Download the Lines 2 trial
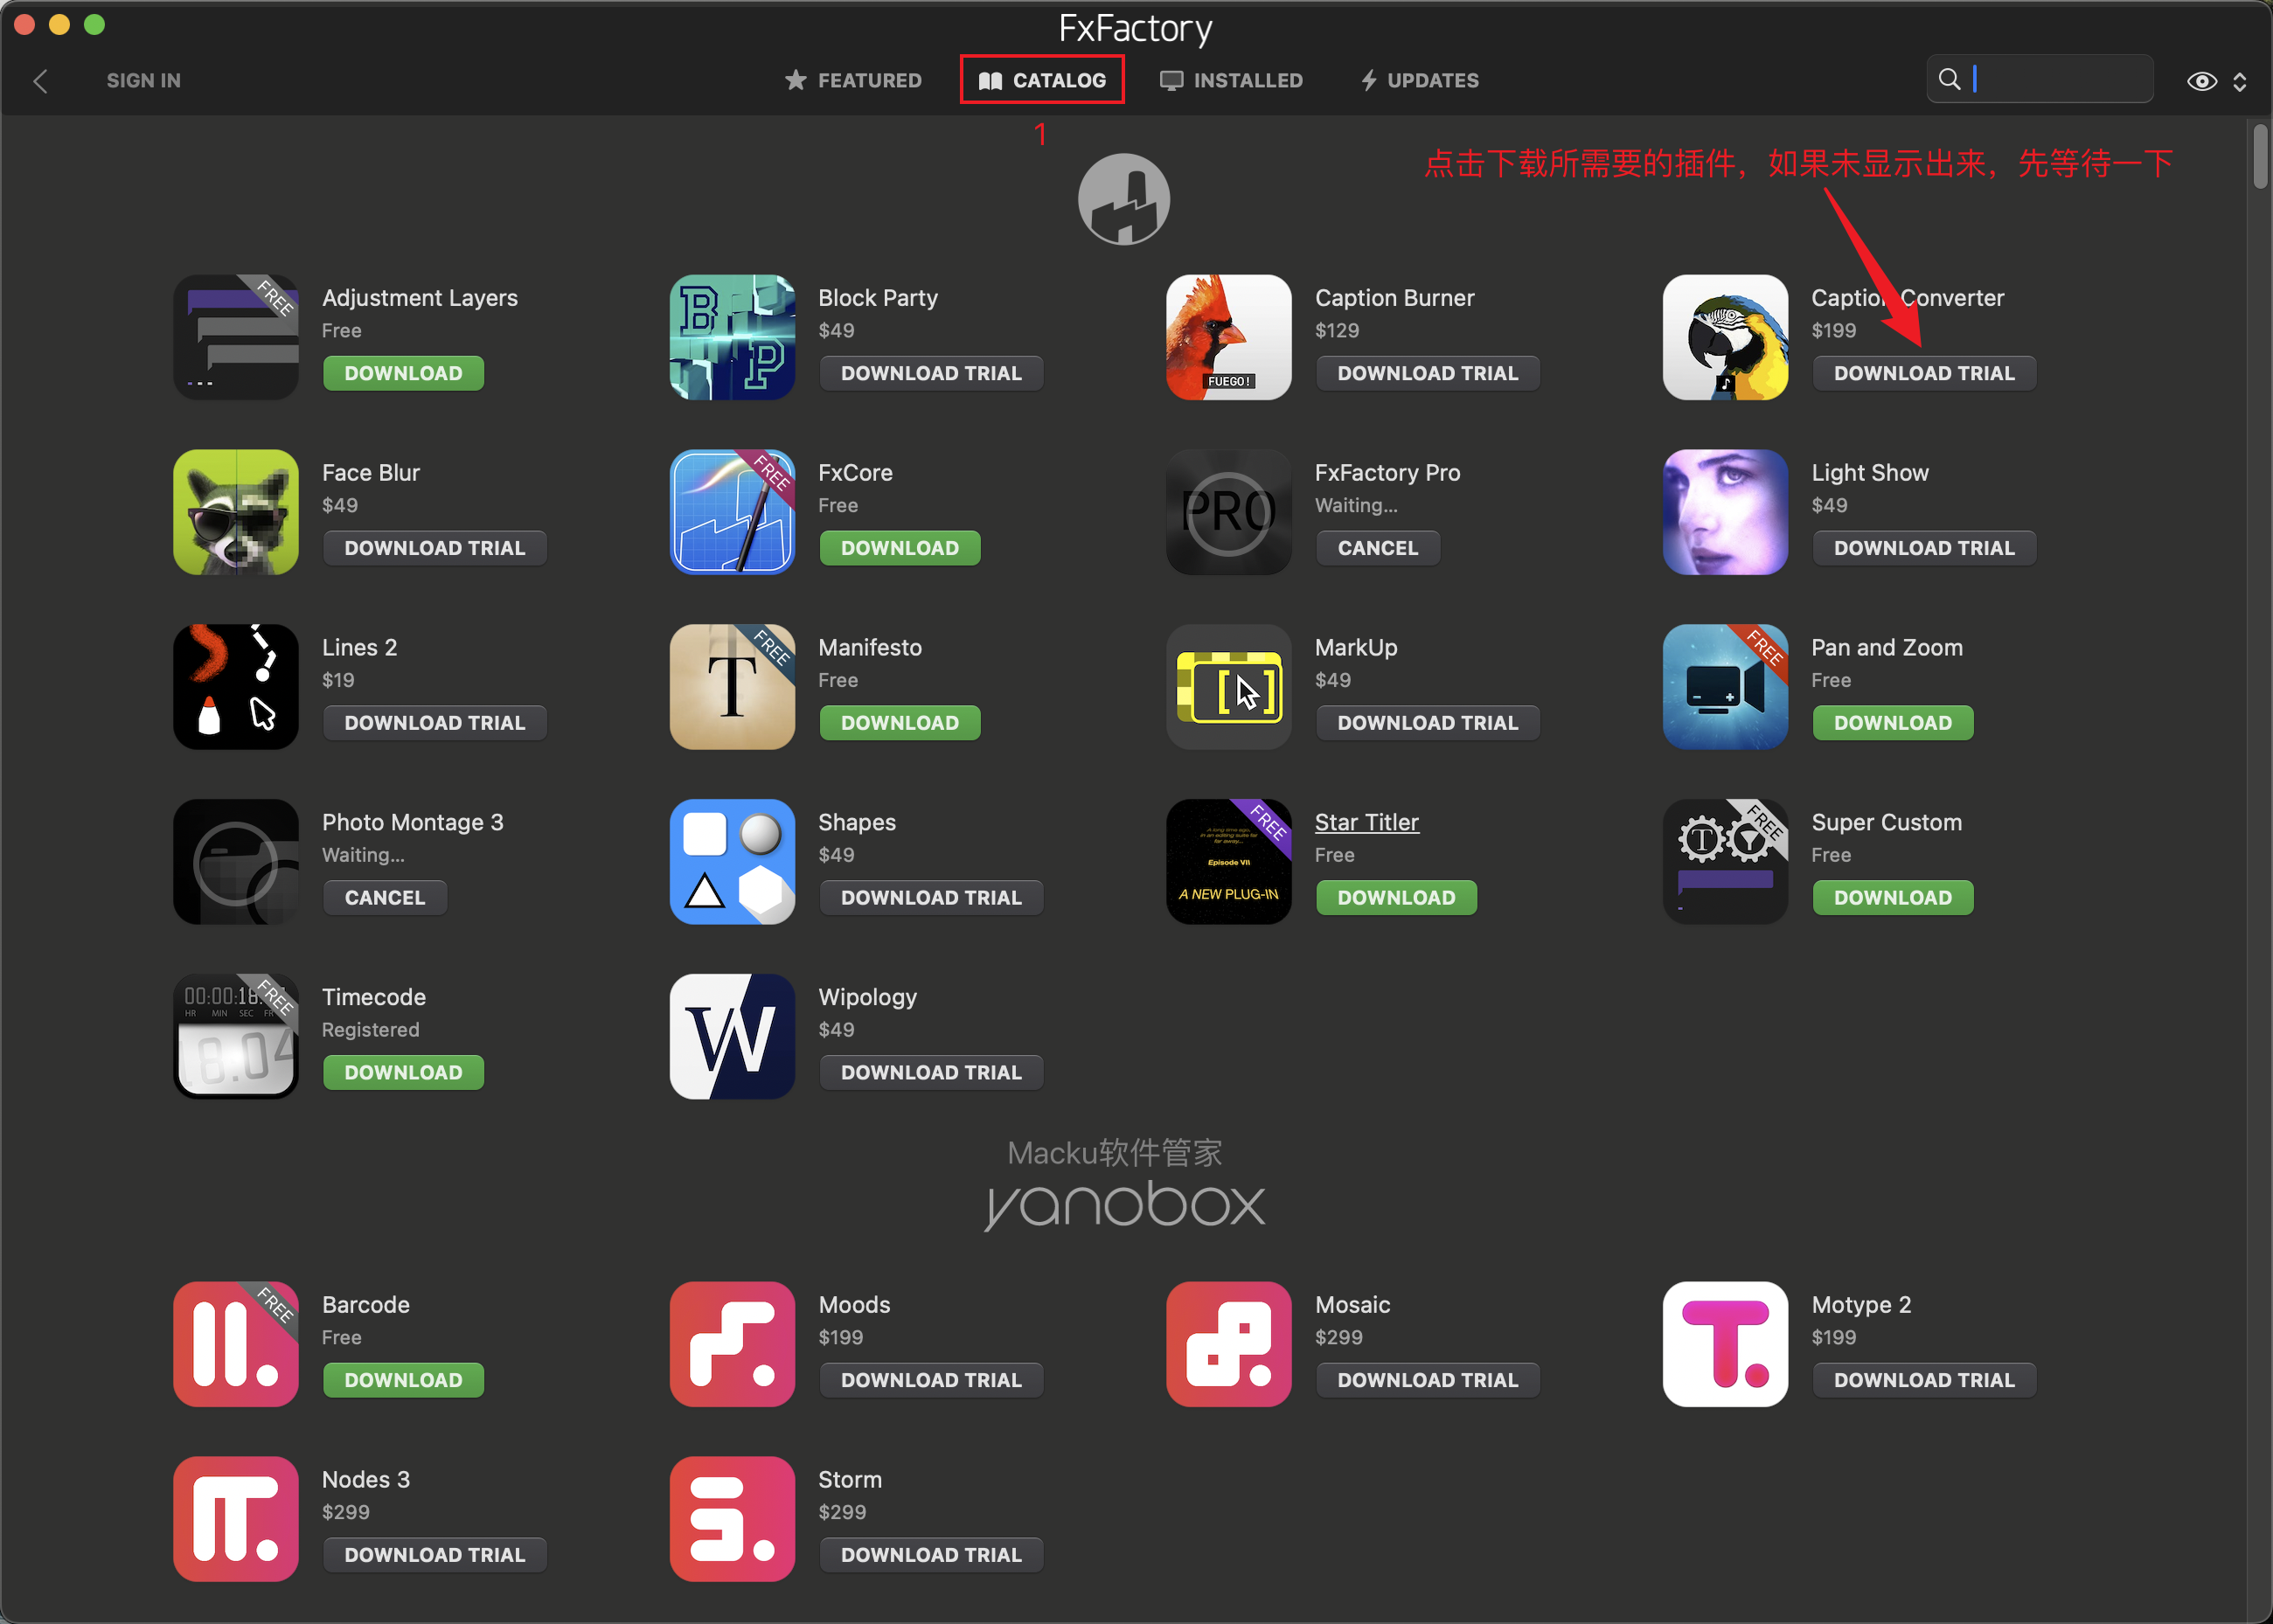The image size is (2273, 1624). (435, 723)
